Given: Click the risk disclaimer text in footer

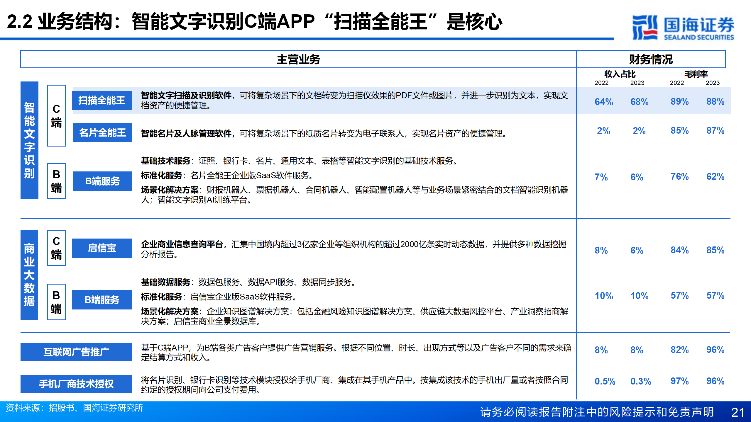Looking at the screenshot, I should (x=597, y=412).
